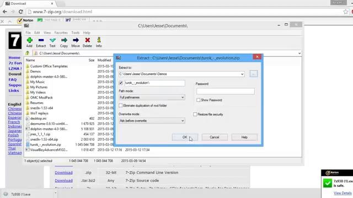The width and height of the screenshot is (353, 198).
Task: Click Help in the Extract dialog
Action: [x=244, y=137]
